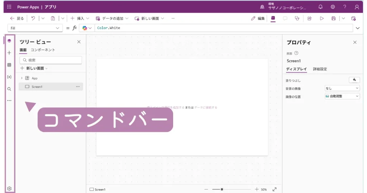Click the left sidebar Search magnifier icon
The image size is (367, 193).
click(x=9, y=89)
